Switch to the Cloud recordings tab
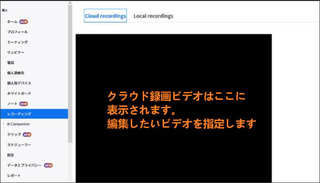 tap(105, 16)
